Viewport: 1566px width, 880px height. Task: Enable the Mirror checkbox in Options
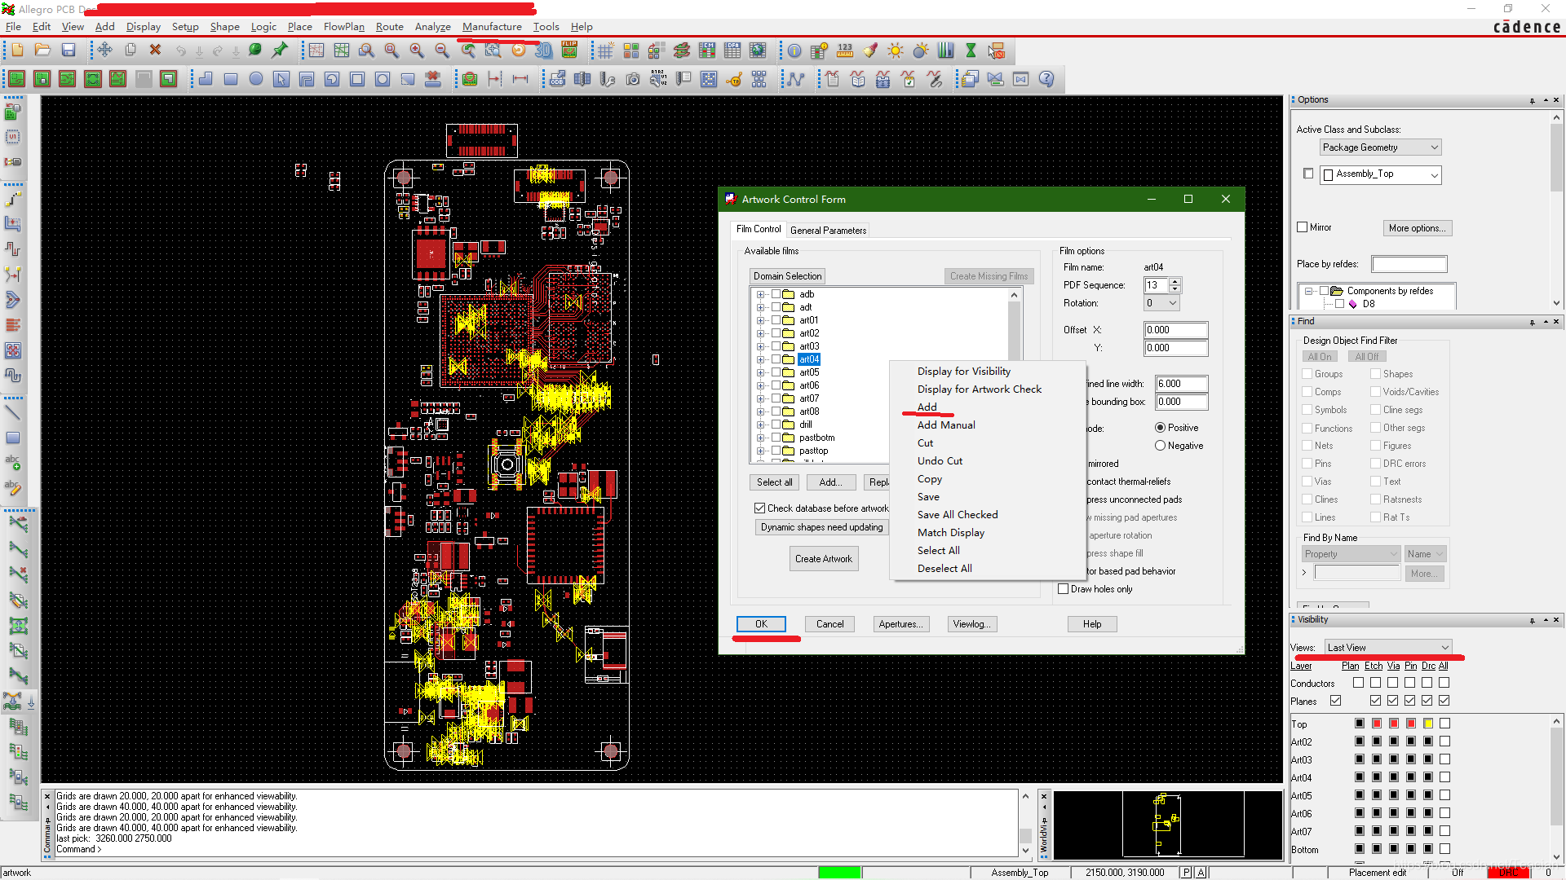coord(1303,227)
